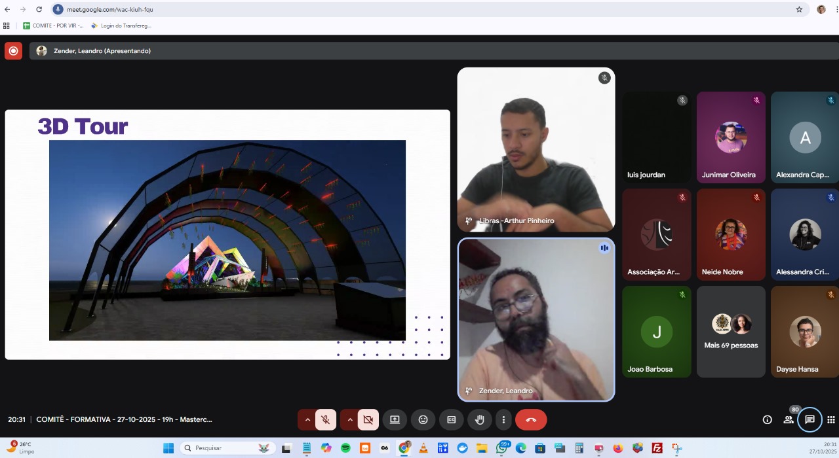The width and height of the screenshot is (839, 458).
Task: Raise hand using the hand button
Action: [479, 420]
